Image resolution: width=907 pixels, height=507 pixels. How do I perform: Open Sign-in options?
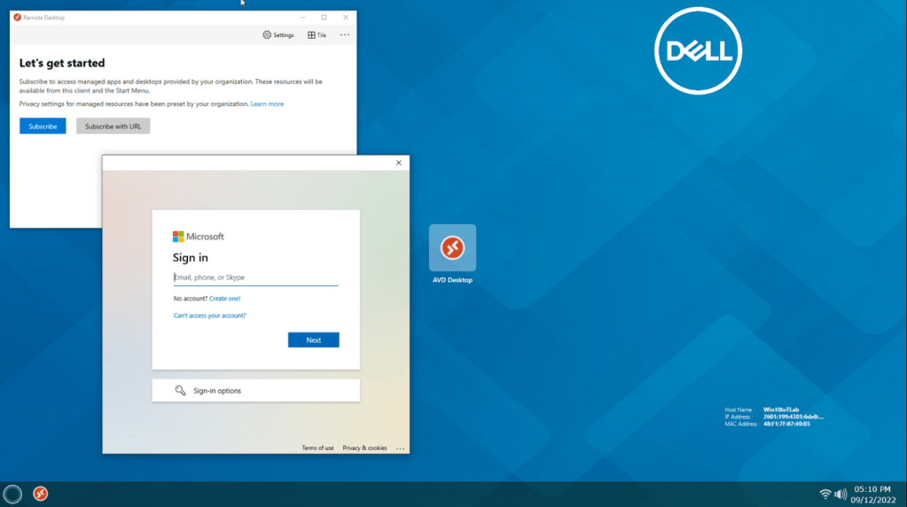(255, 390)
